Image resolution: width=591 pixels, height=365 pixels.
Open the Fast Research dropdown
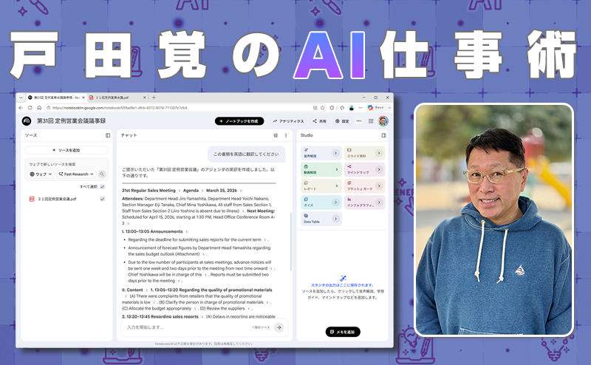click(76, 174)
